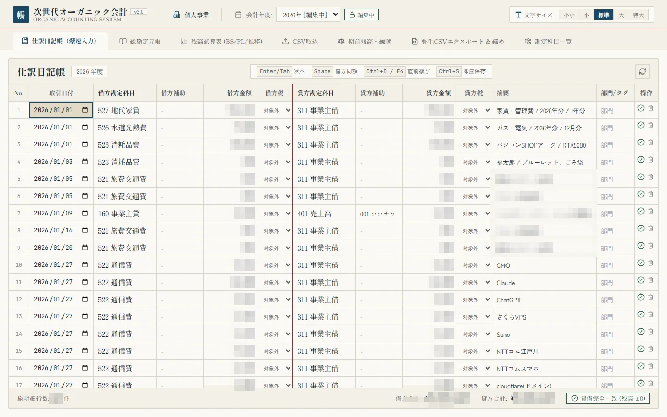The height and width of the screenshot is (417, 667).
Task: Open the 勘定科目一覧 tab
Action: (x=548, y=41)
